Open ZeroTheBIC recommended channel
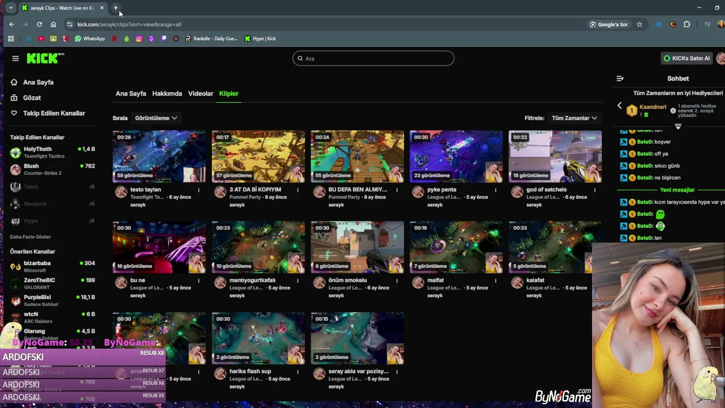This screenshot has width=725, height=408. [x=52, y=283]
